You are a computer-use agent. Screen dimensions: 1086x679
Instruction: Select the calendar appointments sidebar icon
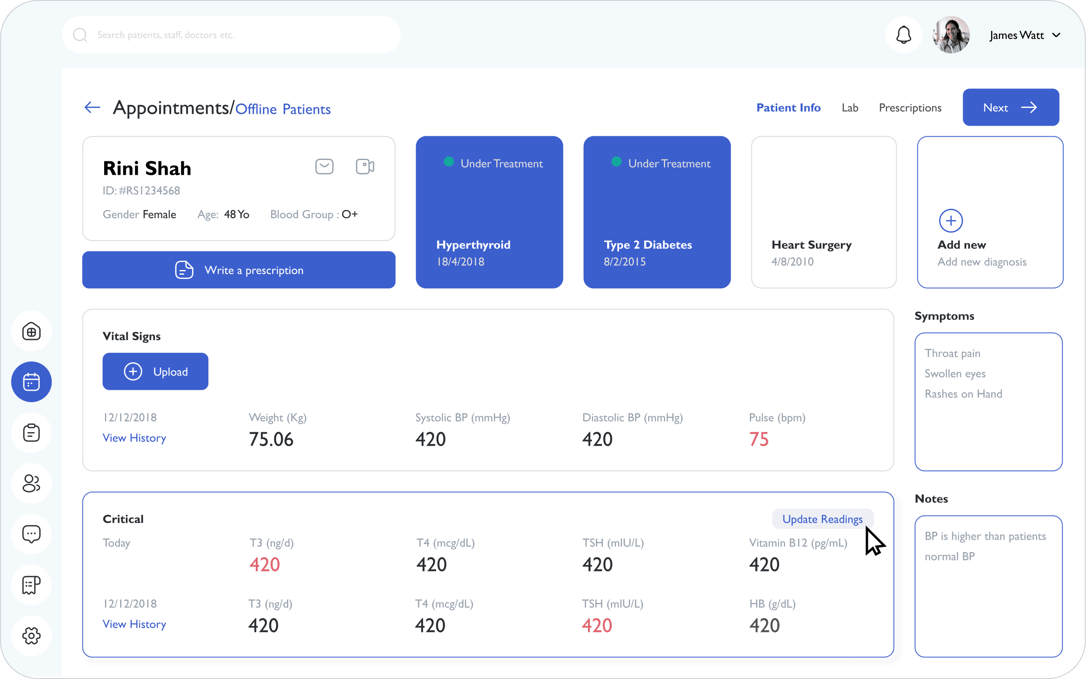click(31, 382)
